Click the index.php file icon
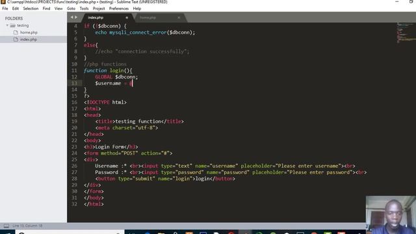 [x=16, y=39]
